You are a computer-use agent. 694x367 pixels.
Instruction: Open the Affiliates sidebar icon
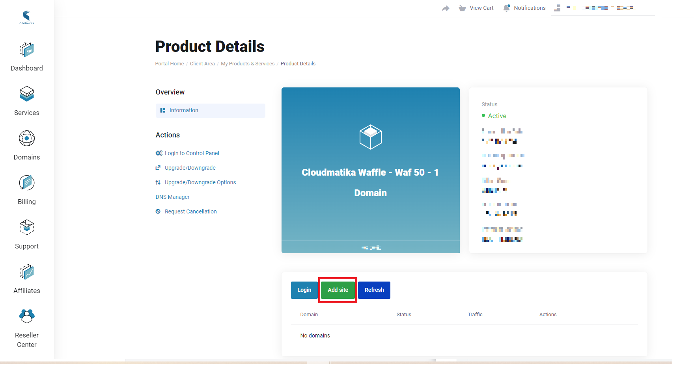click(27, 272)
